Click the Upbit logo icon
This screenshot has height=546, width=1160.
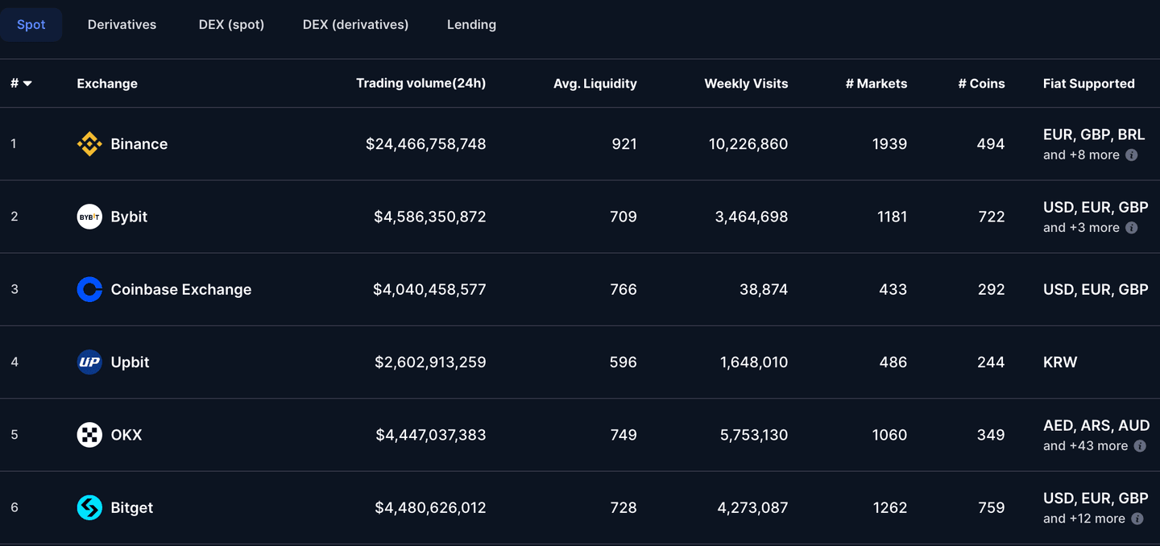pyautogui.click(x=89, y=362)
